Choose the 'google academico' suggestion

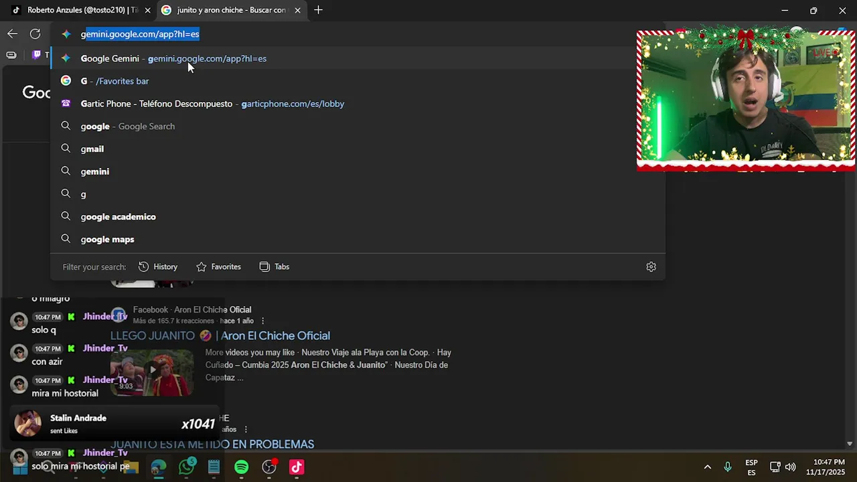(x=358, y=216)
